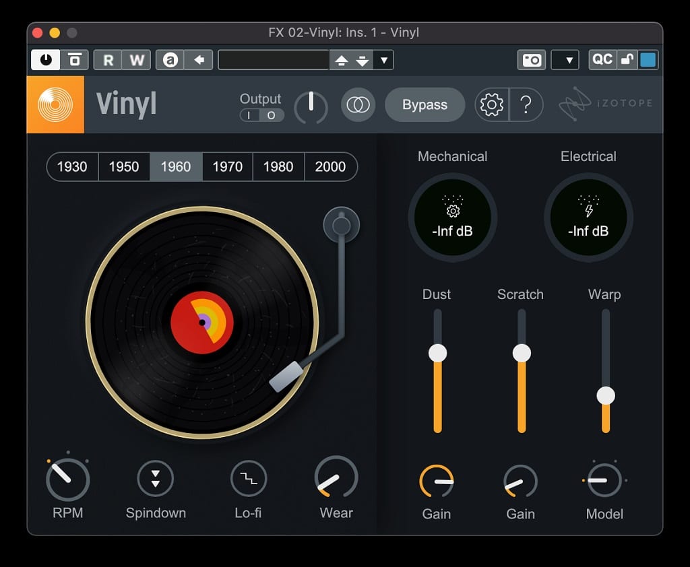This screenshot has width=690, height=567.
Task: Click the empty preset name field
Action: click(x=274, y=59)
